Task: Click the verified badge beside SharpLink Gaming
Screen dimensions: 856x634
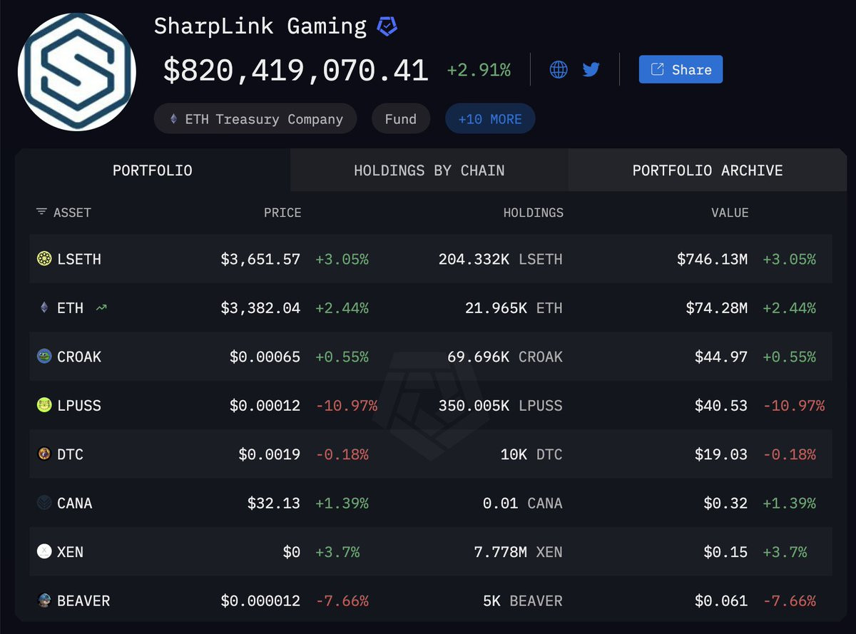Action: click(x=387, y=26)
